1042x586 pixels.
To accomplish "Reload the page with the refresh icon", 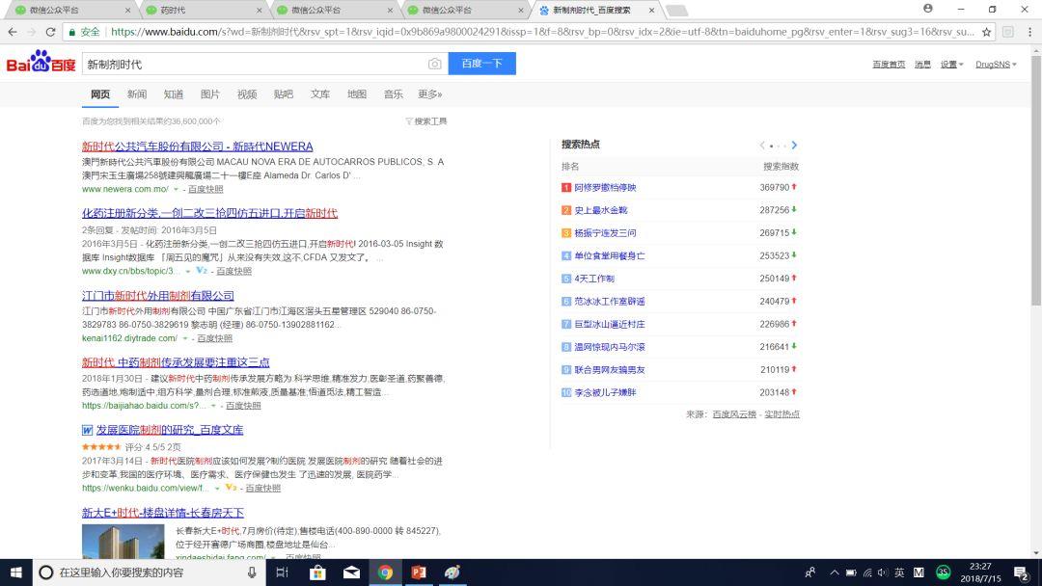I will (51, 32).
